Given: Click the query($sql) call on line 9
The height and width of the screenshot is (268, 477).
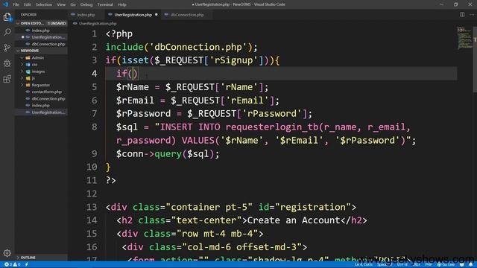Looking at the screenshot, I should pos(184,154).
